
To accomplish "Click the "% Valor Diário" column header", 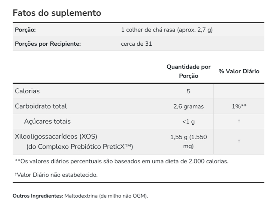I will pyautogui.click(x=239, y=71).
